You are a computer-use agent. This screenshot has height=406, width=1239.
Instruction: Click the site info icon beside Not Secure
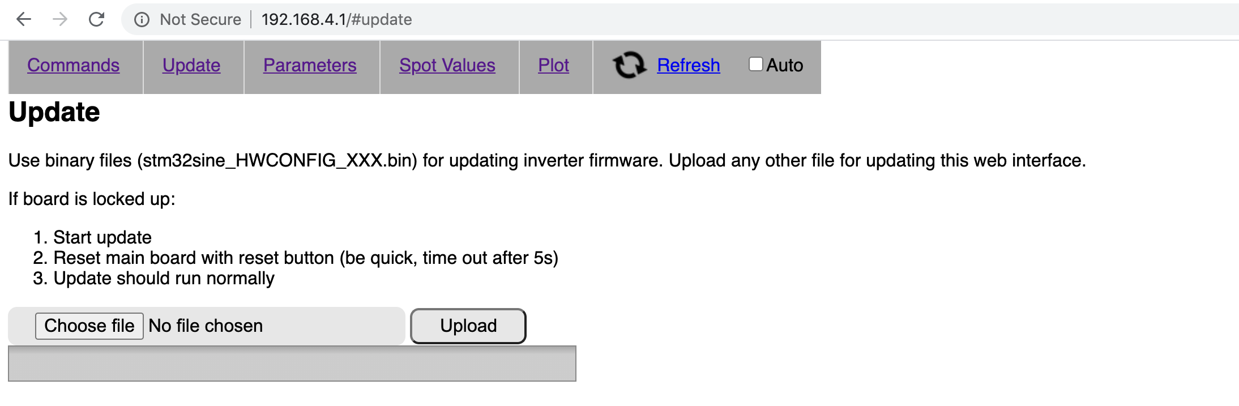point(142,20)
